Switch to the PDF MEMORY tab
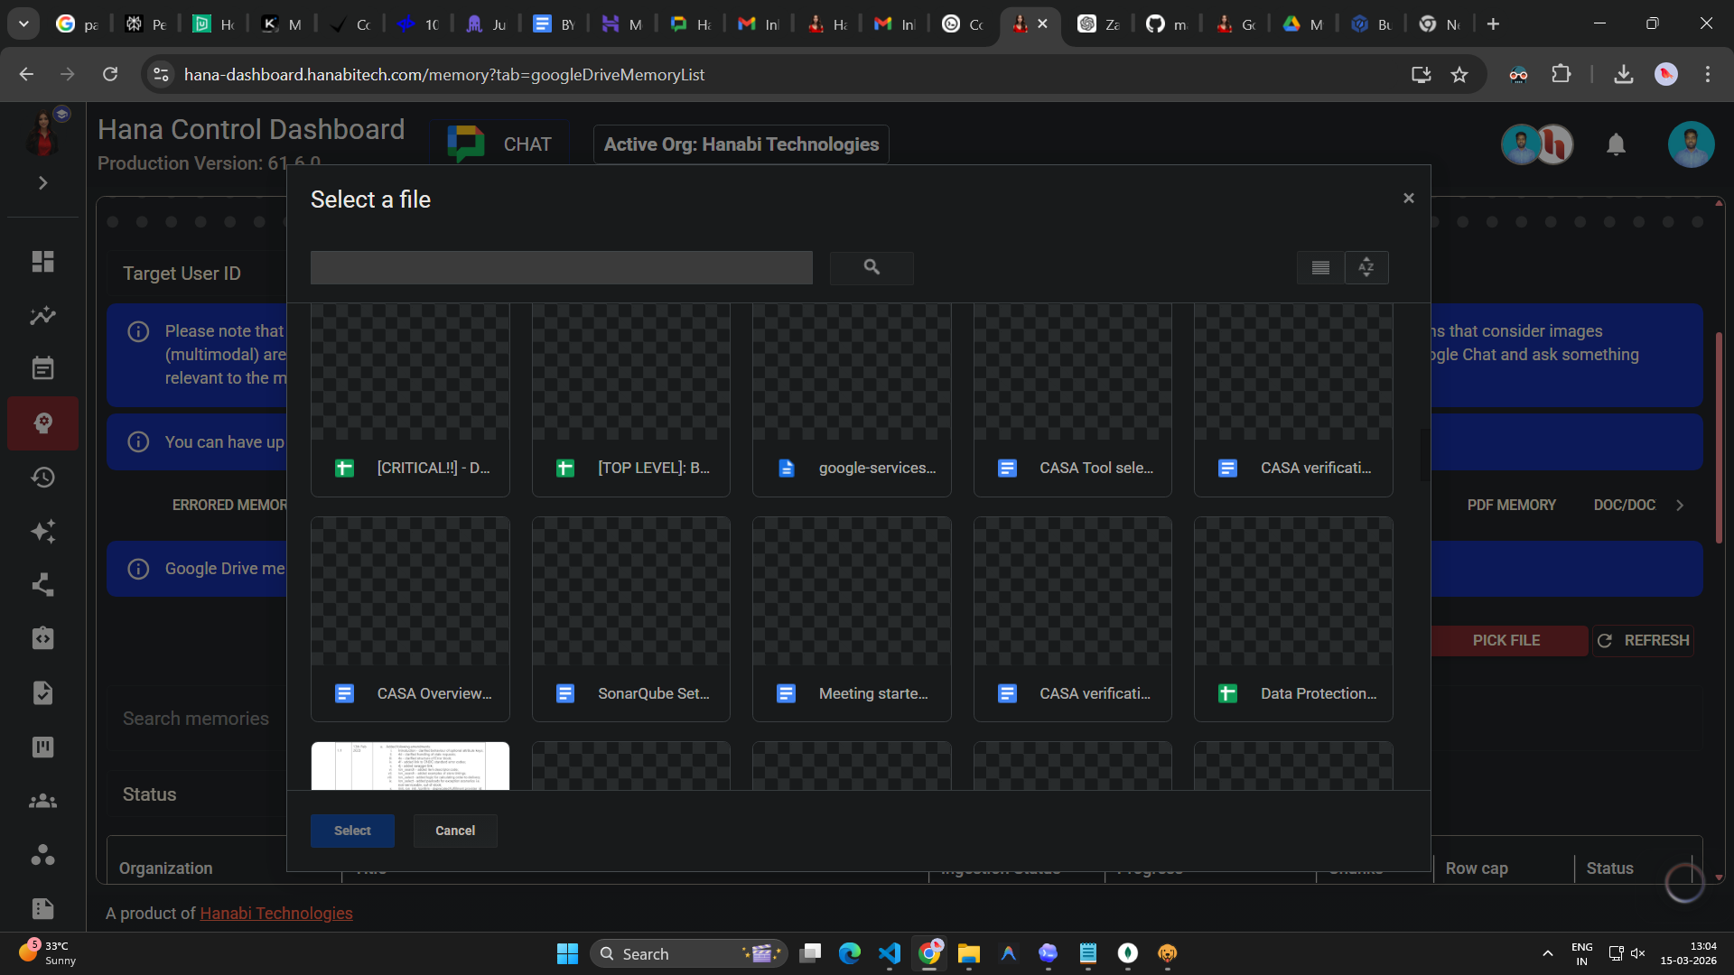1734x975 pixels. pyautogui.click(x=1512, y=505)
